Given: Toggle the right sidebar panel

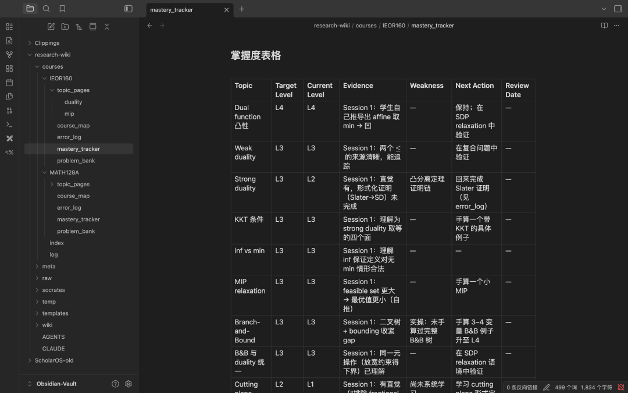Looking at the screenshot, I should point(618,9).
